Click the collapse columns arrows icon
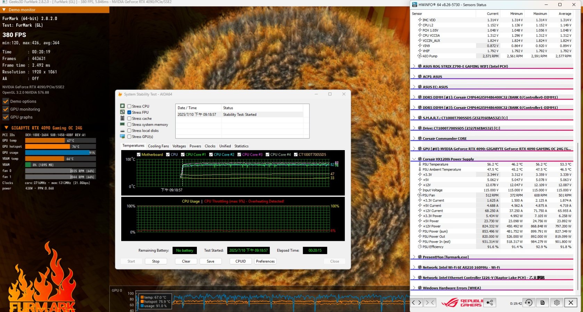The width and height of the screenshot is (583, 312). [x=430, y=303]
